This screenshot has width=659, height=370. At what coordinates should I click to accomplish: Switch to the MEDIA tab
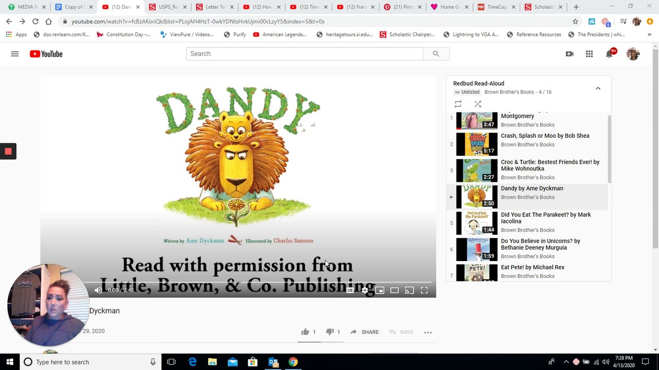[27, 7]
